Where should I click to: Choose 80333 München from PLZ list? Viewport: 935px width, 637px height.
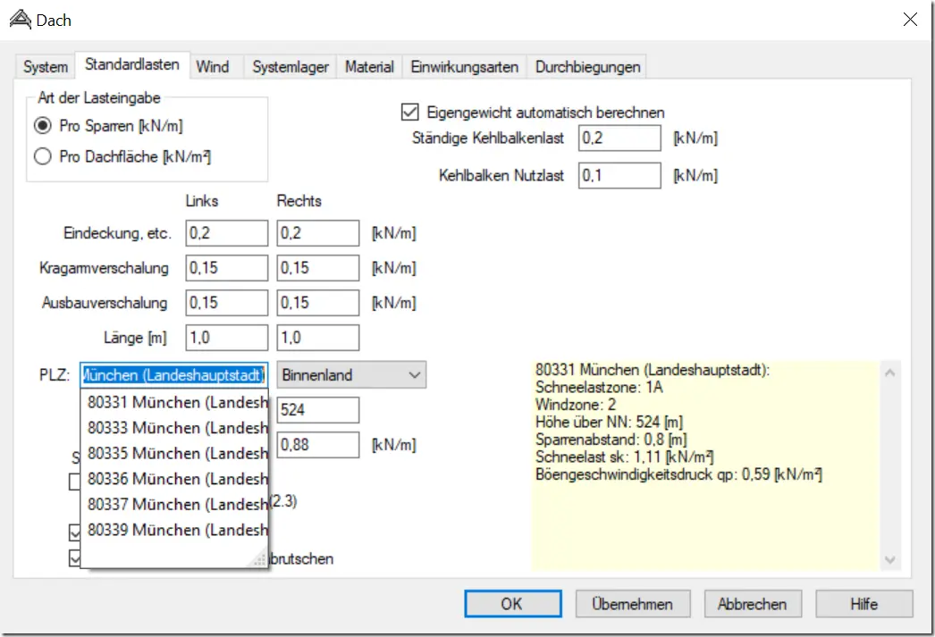[x=174, y=428]
